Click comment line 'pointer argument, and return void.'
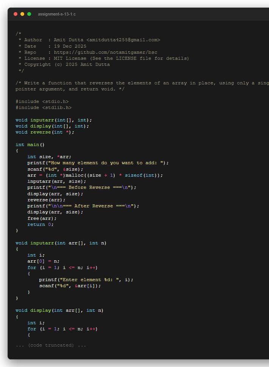Screen dimensions: 269x367 [70, 89]
